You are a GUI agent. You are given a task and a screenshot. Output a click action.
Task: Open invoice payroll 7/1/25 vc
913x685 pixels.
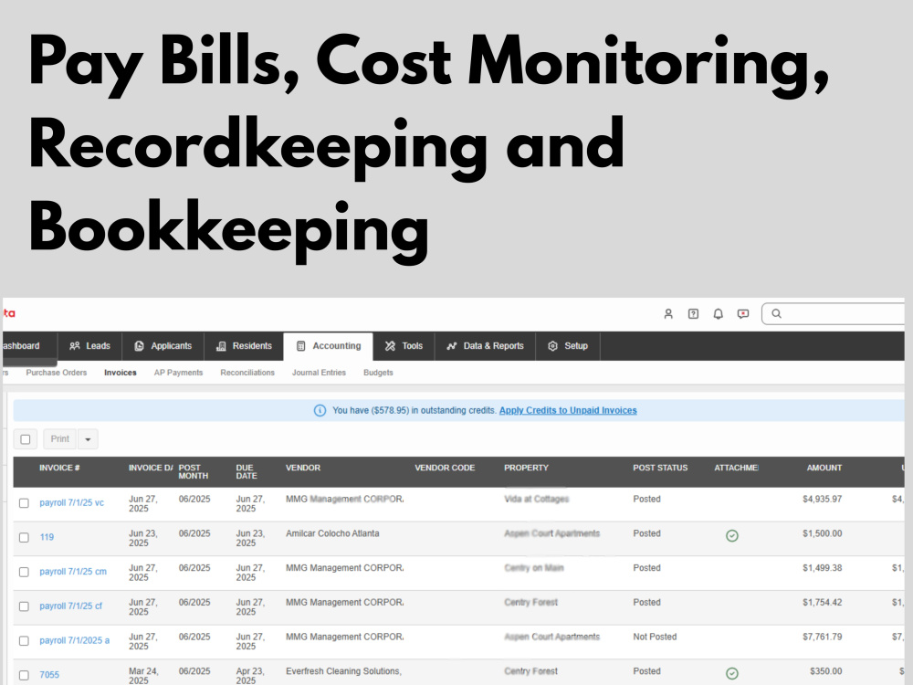tap(71, 502)
